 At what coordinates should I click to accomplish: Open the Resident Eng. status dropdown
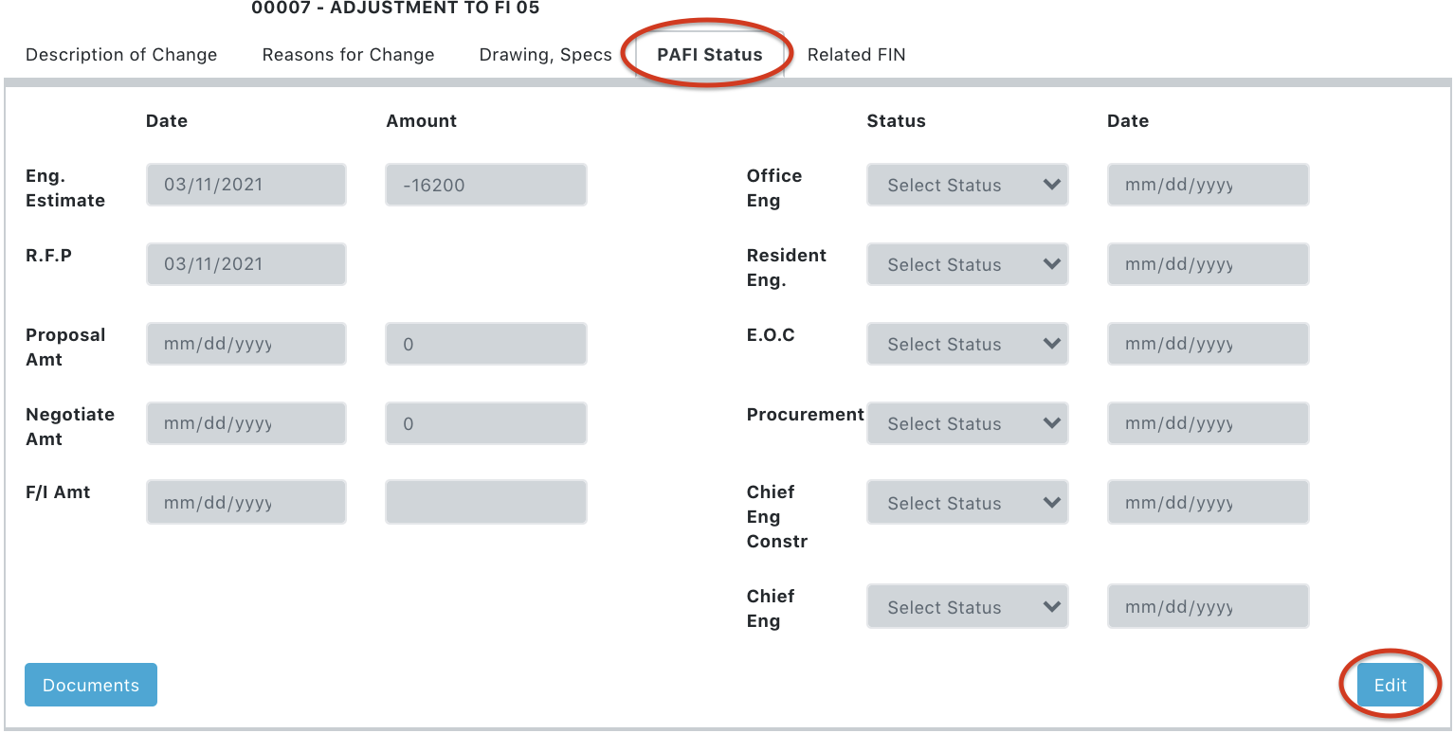pos(967,264)
